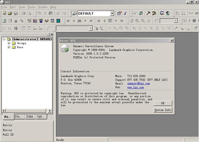Switch to the Dis... tab
199x142 pixels.
[19, 117]
